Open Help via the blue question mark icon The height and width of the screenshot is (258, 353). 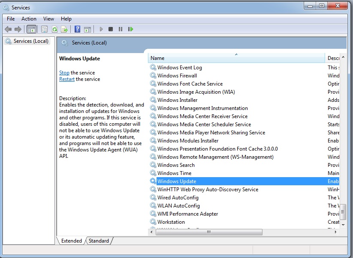point(78,29)
